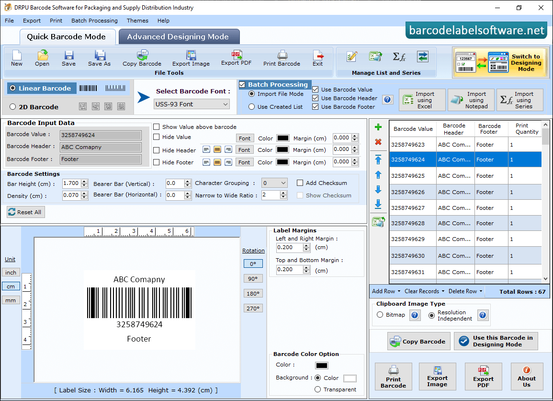The image size is (553, 401).
Task: Click the move row to top arrow
Action: pos(378,160)
